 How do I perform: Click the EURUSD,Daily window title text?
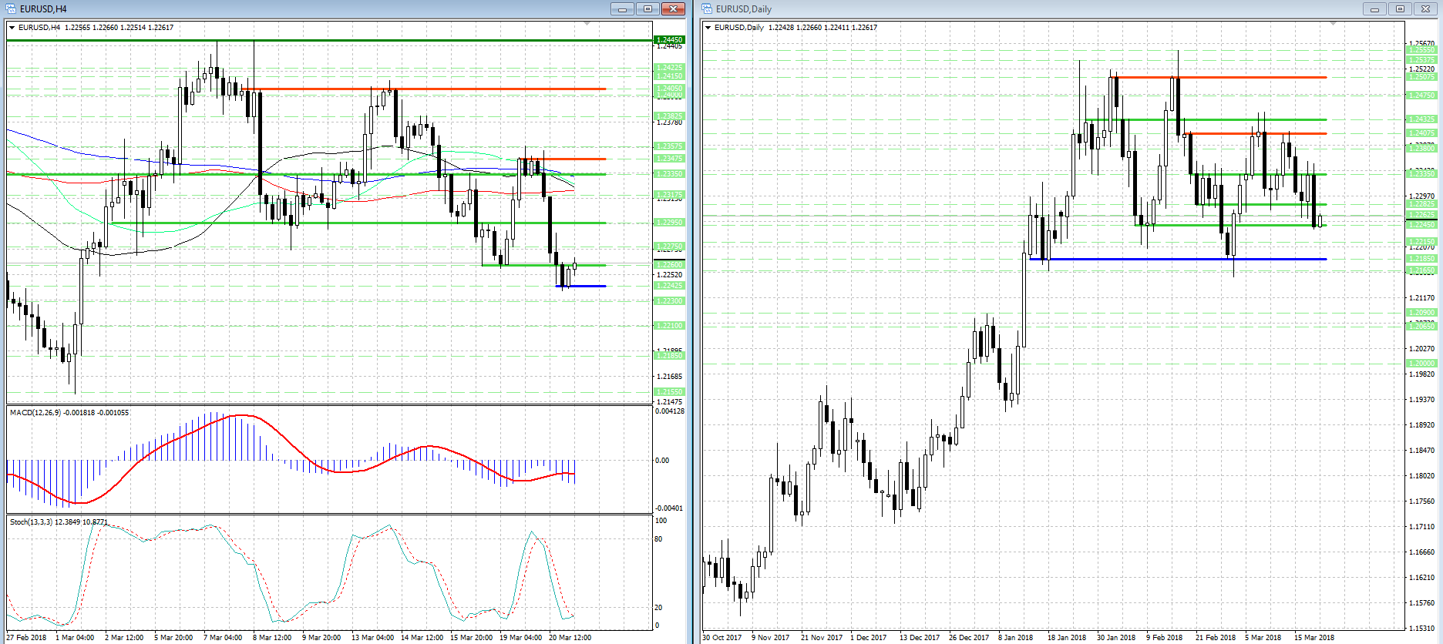coord(744,9)
